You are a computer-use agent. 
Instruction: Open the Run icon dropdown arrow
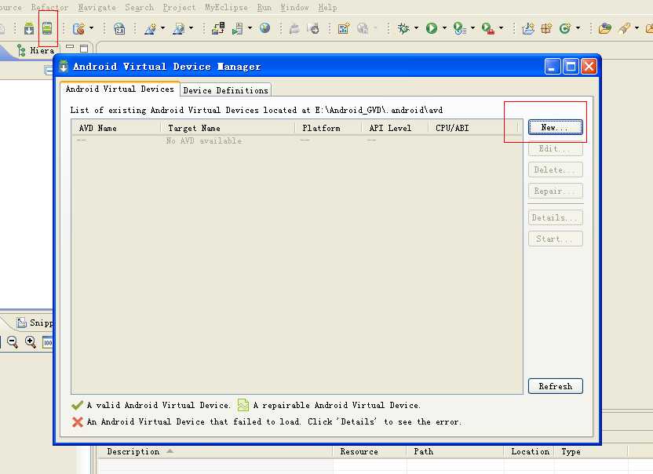(444, 28)
